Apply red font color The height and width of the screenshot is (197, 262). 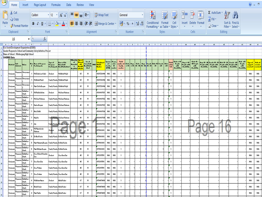[x=63, y=24]
